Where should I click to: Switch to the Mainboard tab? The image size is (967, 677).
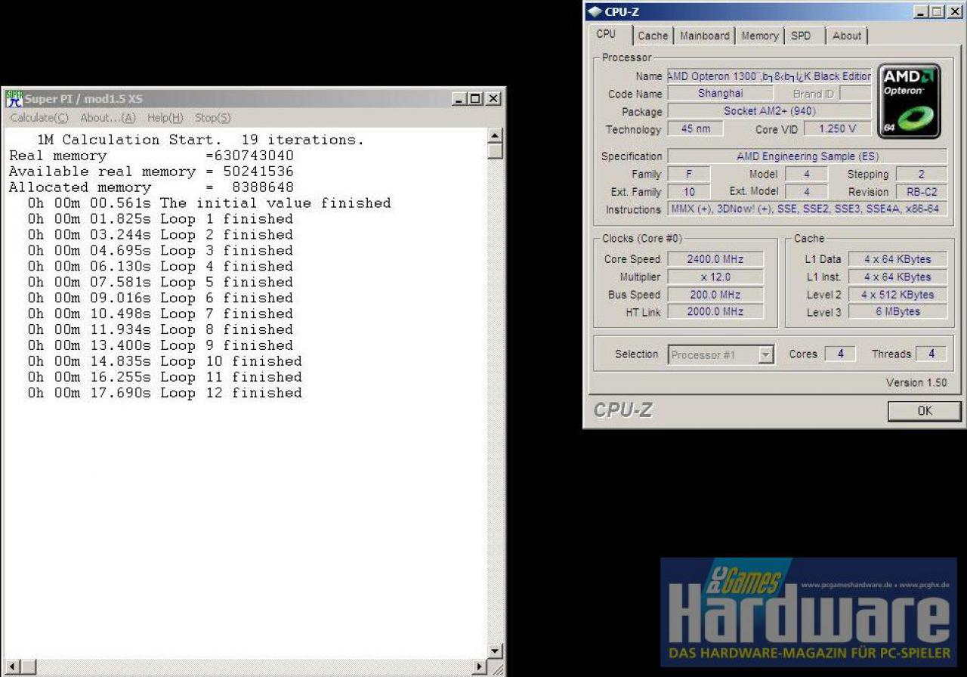point(705,36)
